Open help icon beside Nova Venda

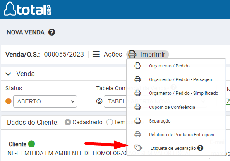click(52, 32)
